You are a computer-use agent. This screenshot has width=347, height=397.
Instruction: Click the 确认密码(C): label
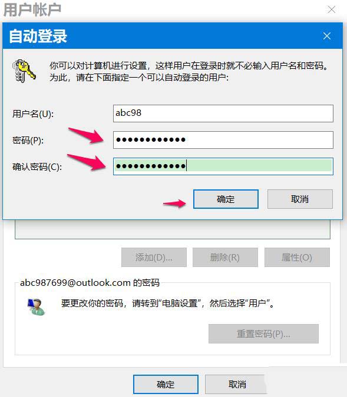37,166
